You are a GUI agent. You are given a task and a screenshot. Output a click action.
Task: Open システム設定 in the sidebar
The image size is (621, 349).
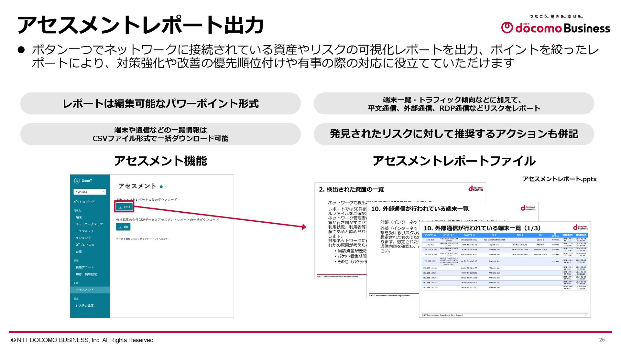coord(85,305)
